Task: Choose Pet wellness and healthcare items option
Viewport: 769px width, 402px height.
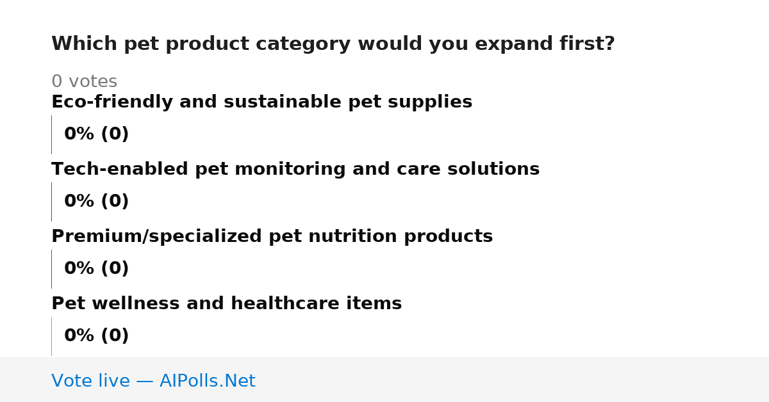Action: pyautogui.click(x=226, y=304)
